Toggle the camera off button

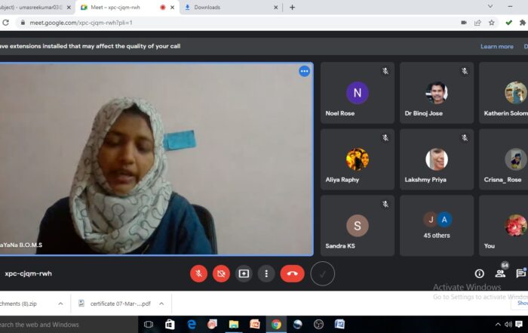[x=221, y=273]
